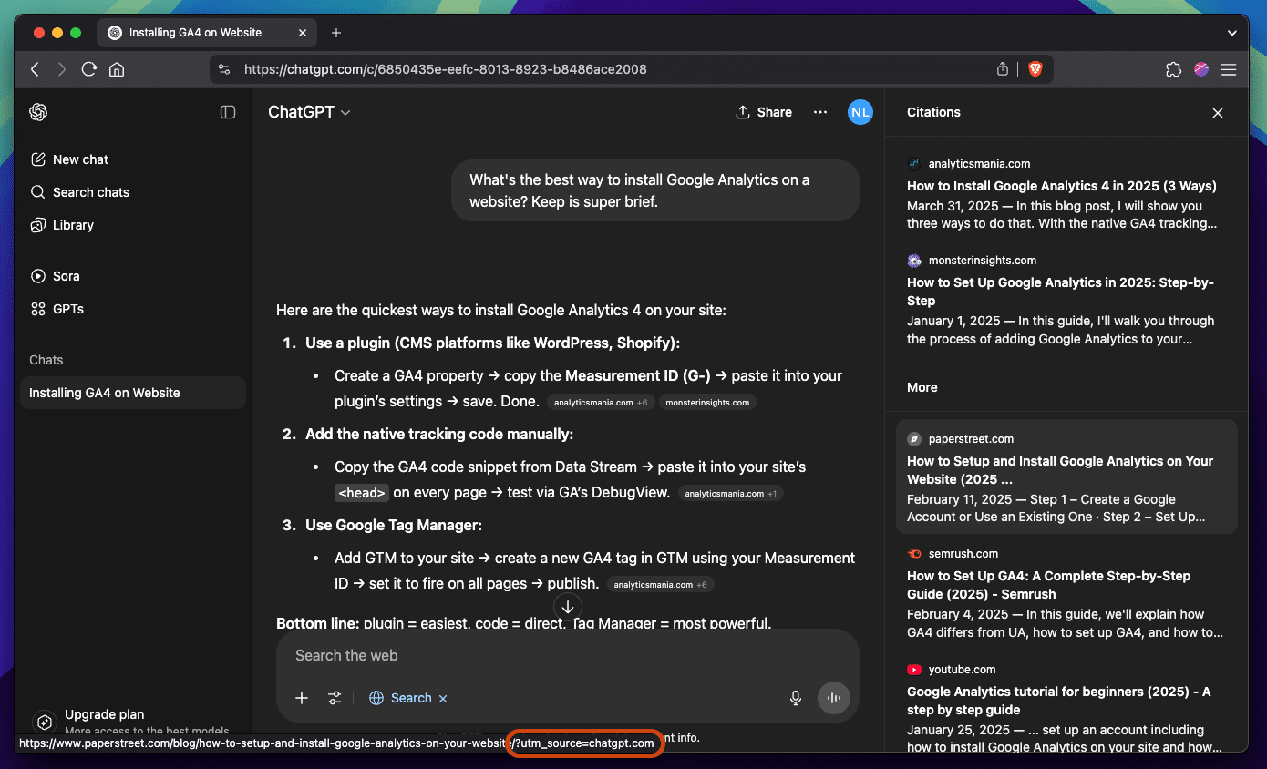Select the Installing GA4 on Website chat
Image resolution: width=1267 pixels, height=769 pixels.
click(x=133, y=393)
